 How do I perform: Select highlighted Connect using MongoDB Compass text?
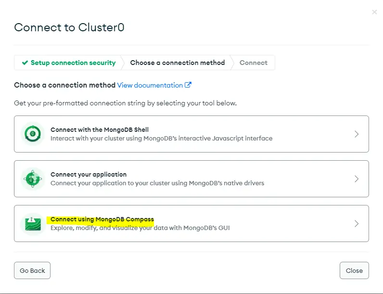click(x=102, y=219)
